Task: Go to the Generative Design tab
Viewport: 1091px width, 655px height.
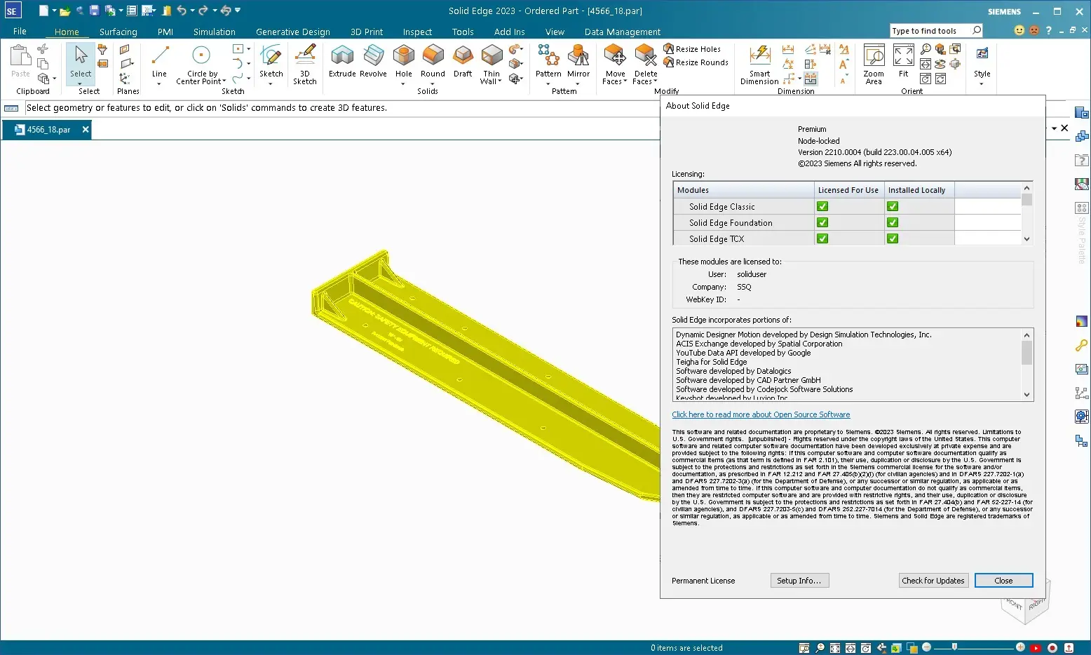Action: point(293,32)
